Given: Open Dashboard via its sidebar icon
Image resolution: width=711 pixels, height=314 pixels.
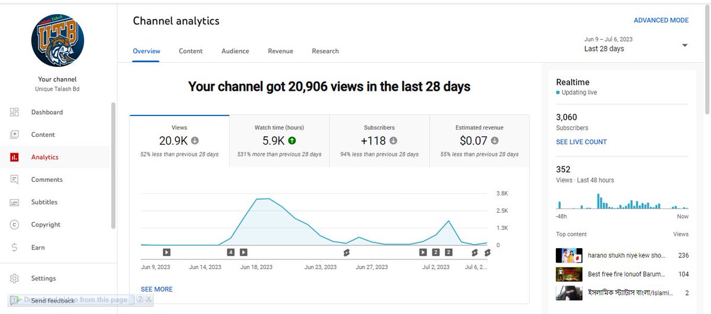Looking at the screenshot, I should click(x=15, y=112).
